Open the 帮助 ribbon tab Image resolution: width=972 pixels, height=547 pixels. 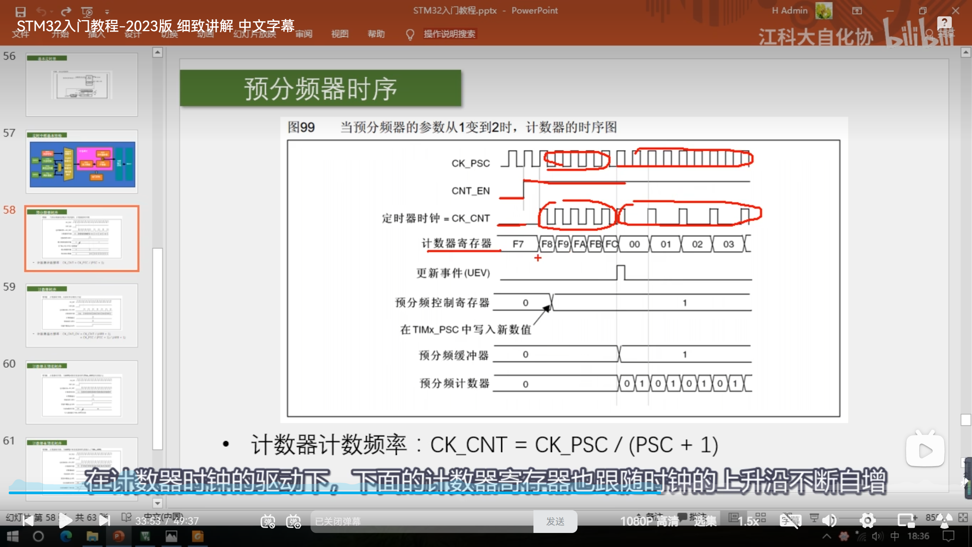pyautogui.click(x=376, y=34)
